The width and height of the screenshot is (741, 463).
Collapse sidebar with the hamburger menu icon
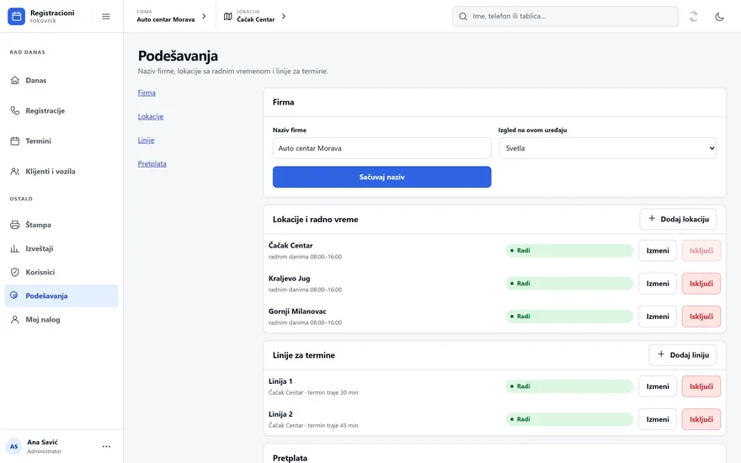pyautogui.click(x=106, y=17)
